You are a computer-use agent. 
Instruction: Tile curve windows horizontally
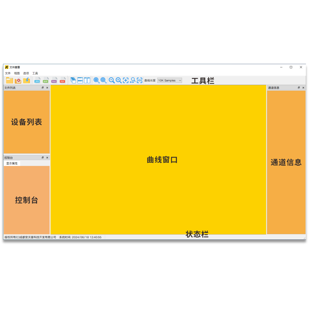tap(80, 80)
